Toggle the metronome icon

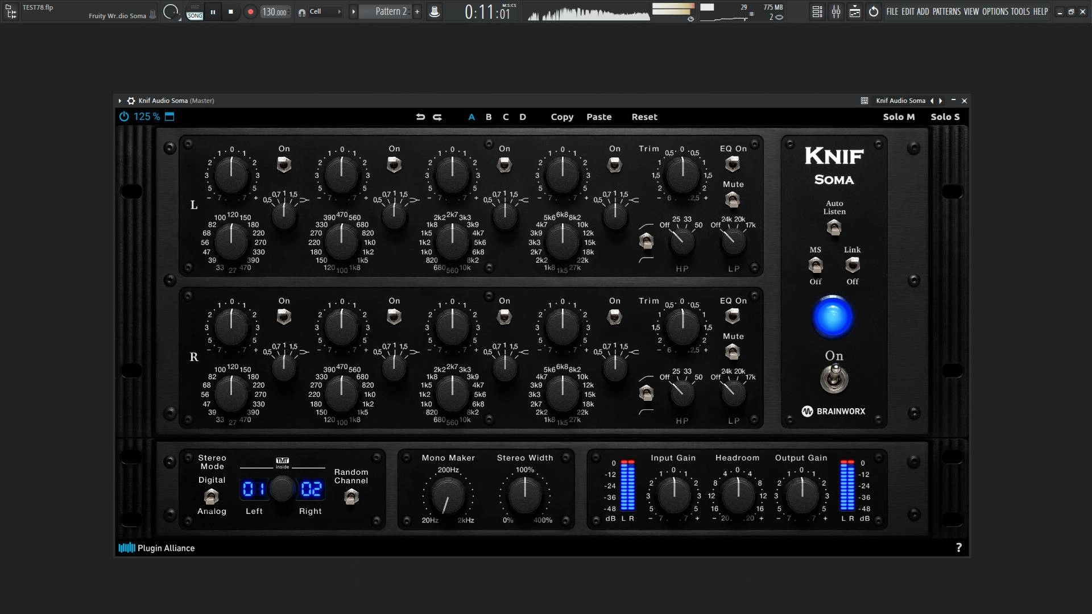click(435, 11)
